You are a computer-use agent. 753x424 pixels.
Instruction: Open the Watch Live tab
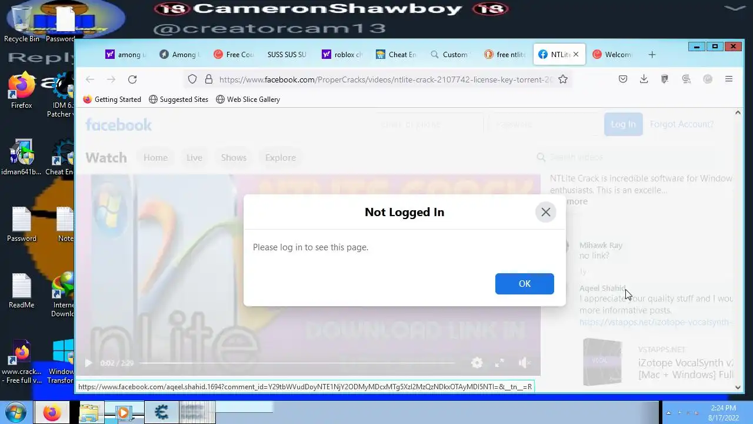coord(194,158)
